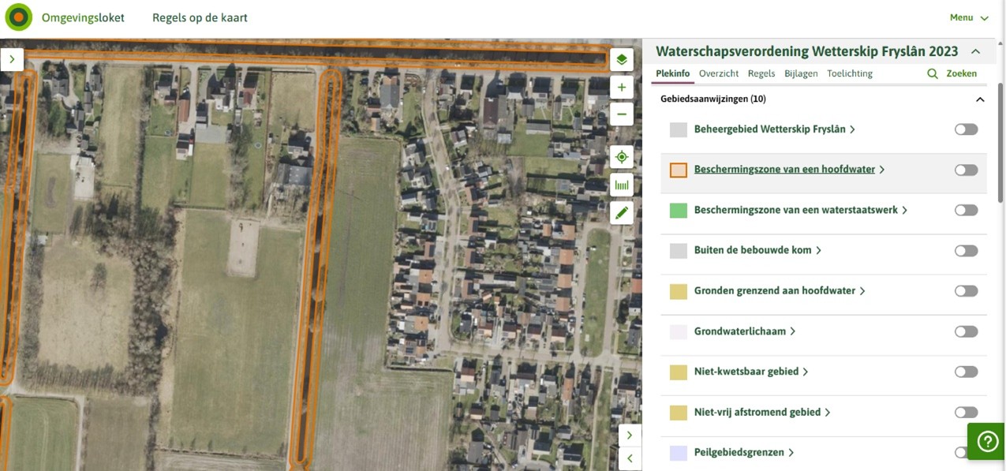Viewport: 1006px width, 471px height.
Task: Toggle Beschermingszone van een waterstaatswerk layer
Action: (966, 211)
